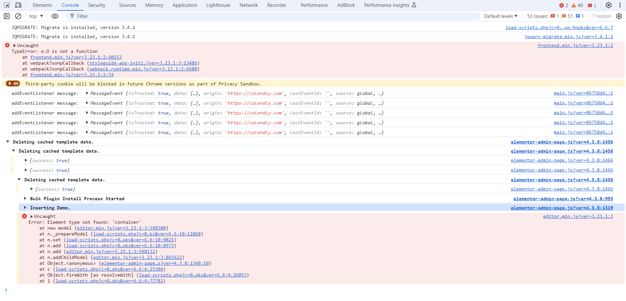
Task: Open the frontend.min.js:2:40153 stack trace link
Action: (x=76, y=57)
